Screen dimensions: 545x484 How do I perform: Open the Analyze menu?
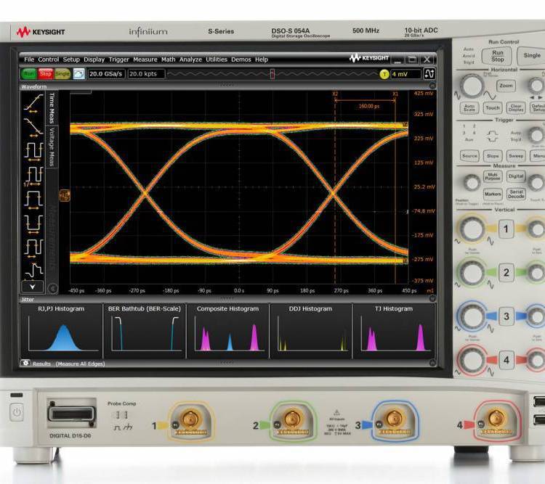point(190,60)
